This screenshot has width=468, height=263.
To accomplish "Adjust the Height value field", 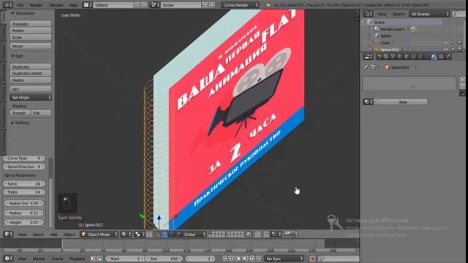I will point(24,222).
